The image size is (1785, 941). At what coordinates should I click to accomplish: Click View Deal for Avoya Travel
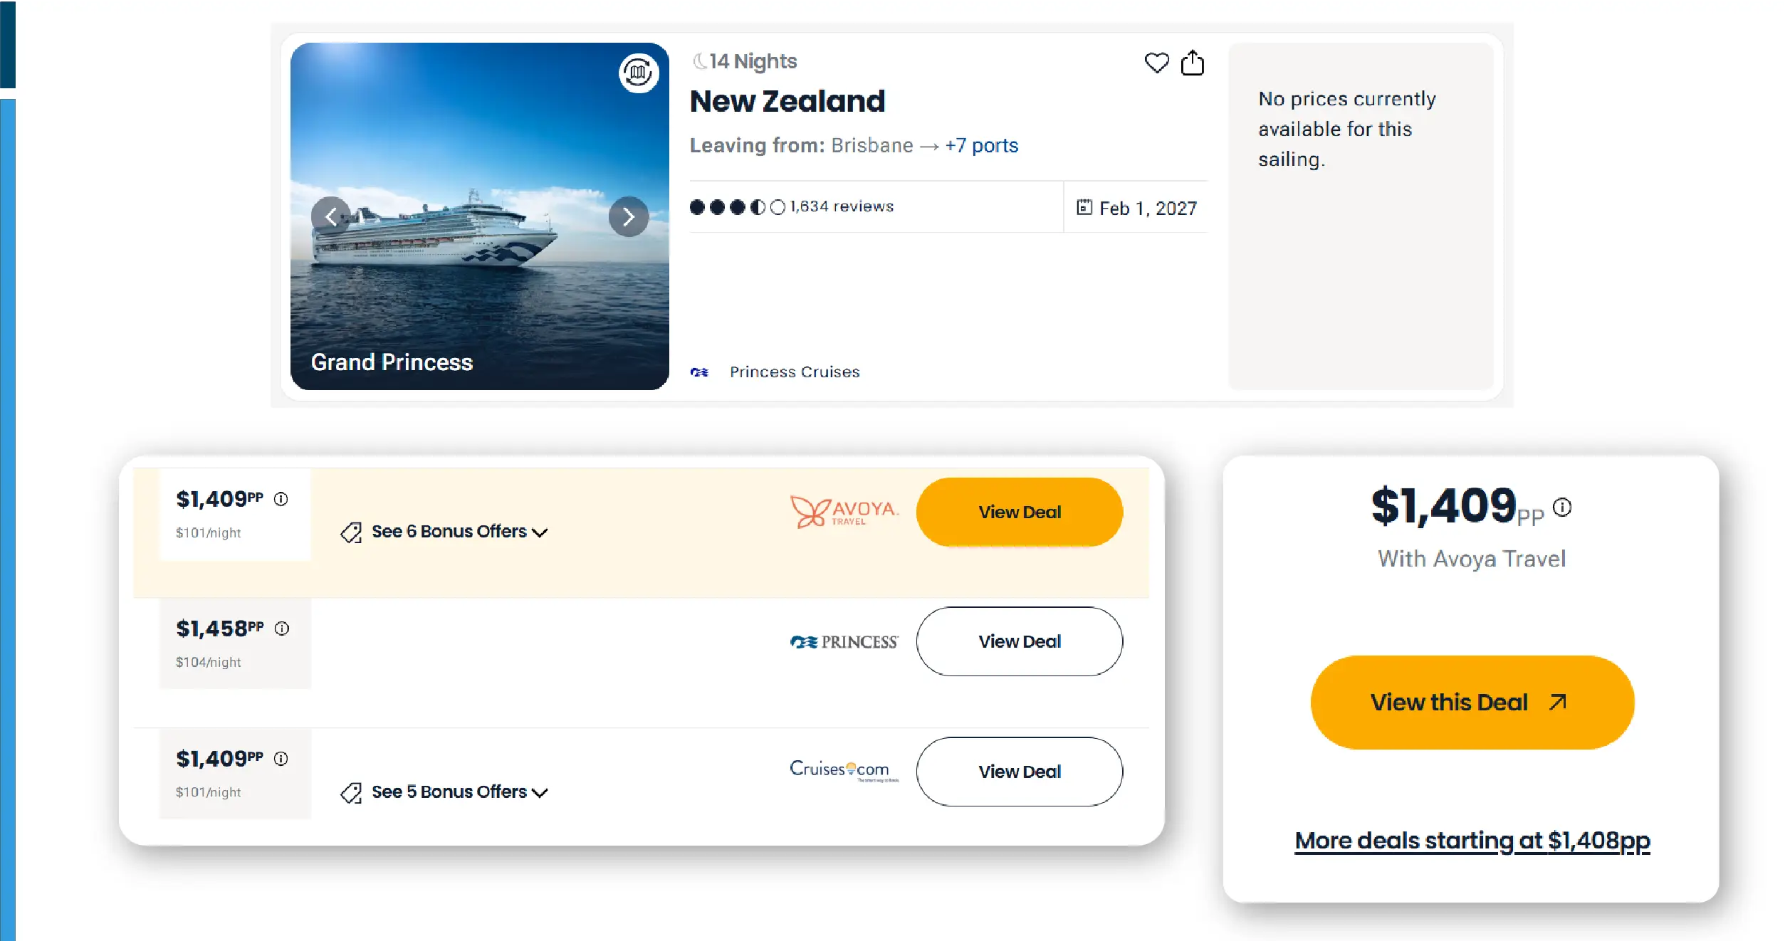[x=1019, y=512]
